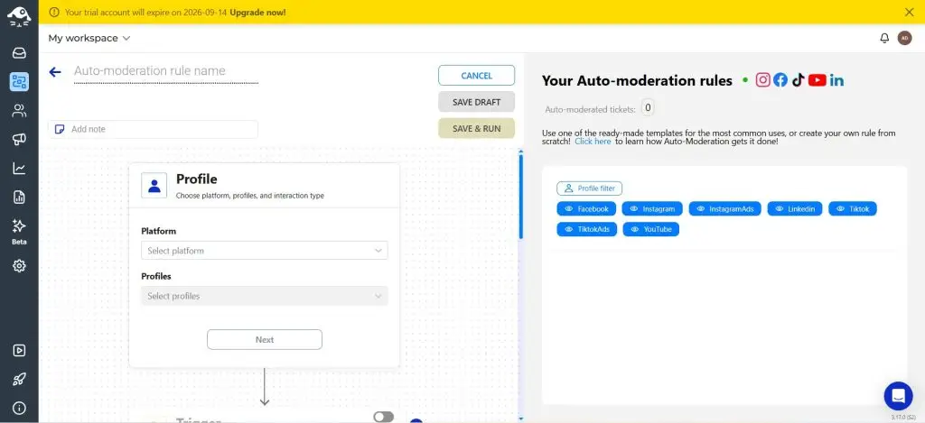
Task: Toggle the Trigger step switch
Action: point(383,417)
